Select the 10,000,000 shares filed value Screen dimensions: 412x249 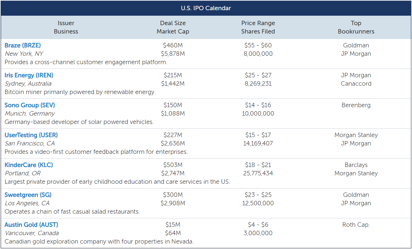pos(258,114)
